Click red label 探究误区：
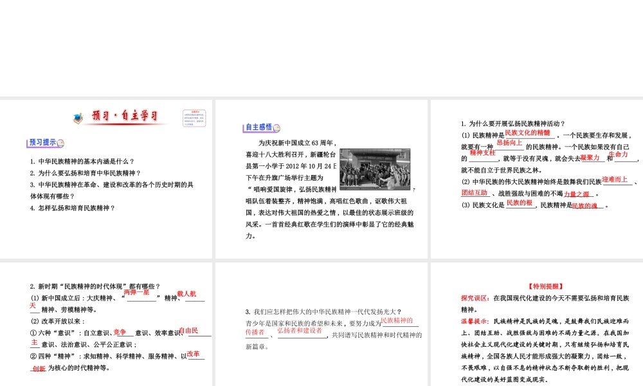 (475, 299)
